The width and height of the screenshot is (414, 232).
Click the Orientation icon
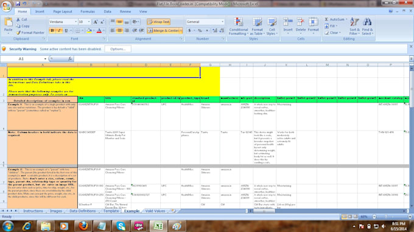point(135,22)
